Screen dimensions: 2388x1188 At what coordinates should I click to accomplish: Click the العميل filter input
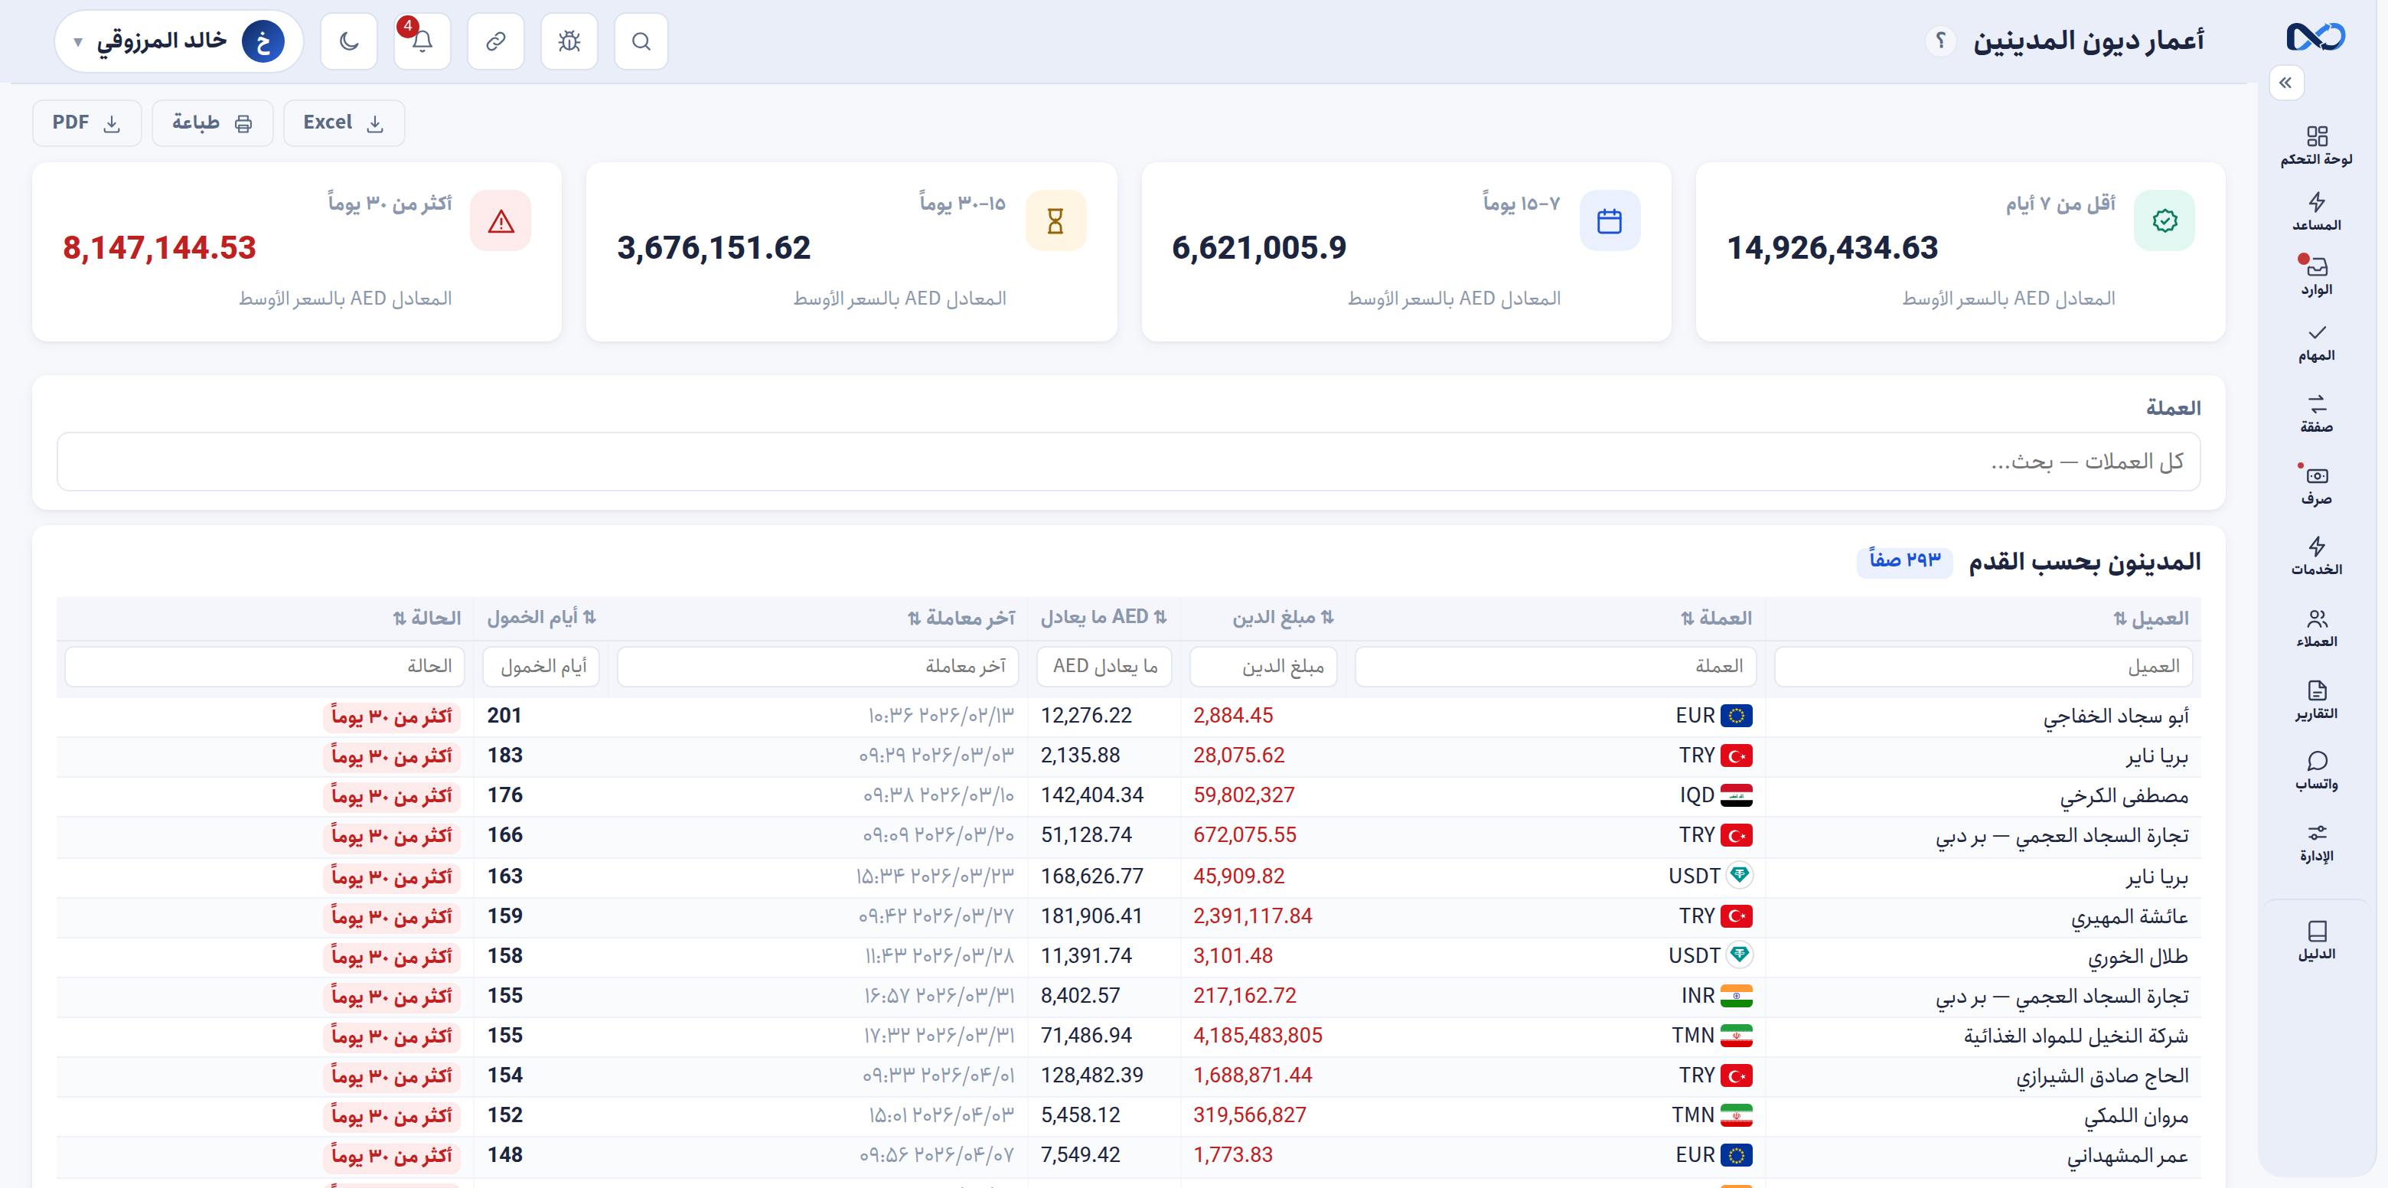1983,666
